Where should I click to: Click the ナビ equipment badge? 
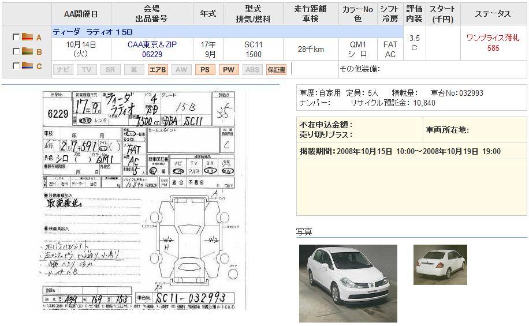point(63,70)
